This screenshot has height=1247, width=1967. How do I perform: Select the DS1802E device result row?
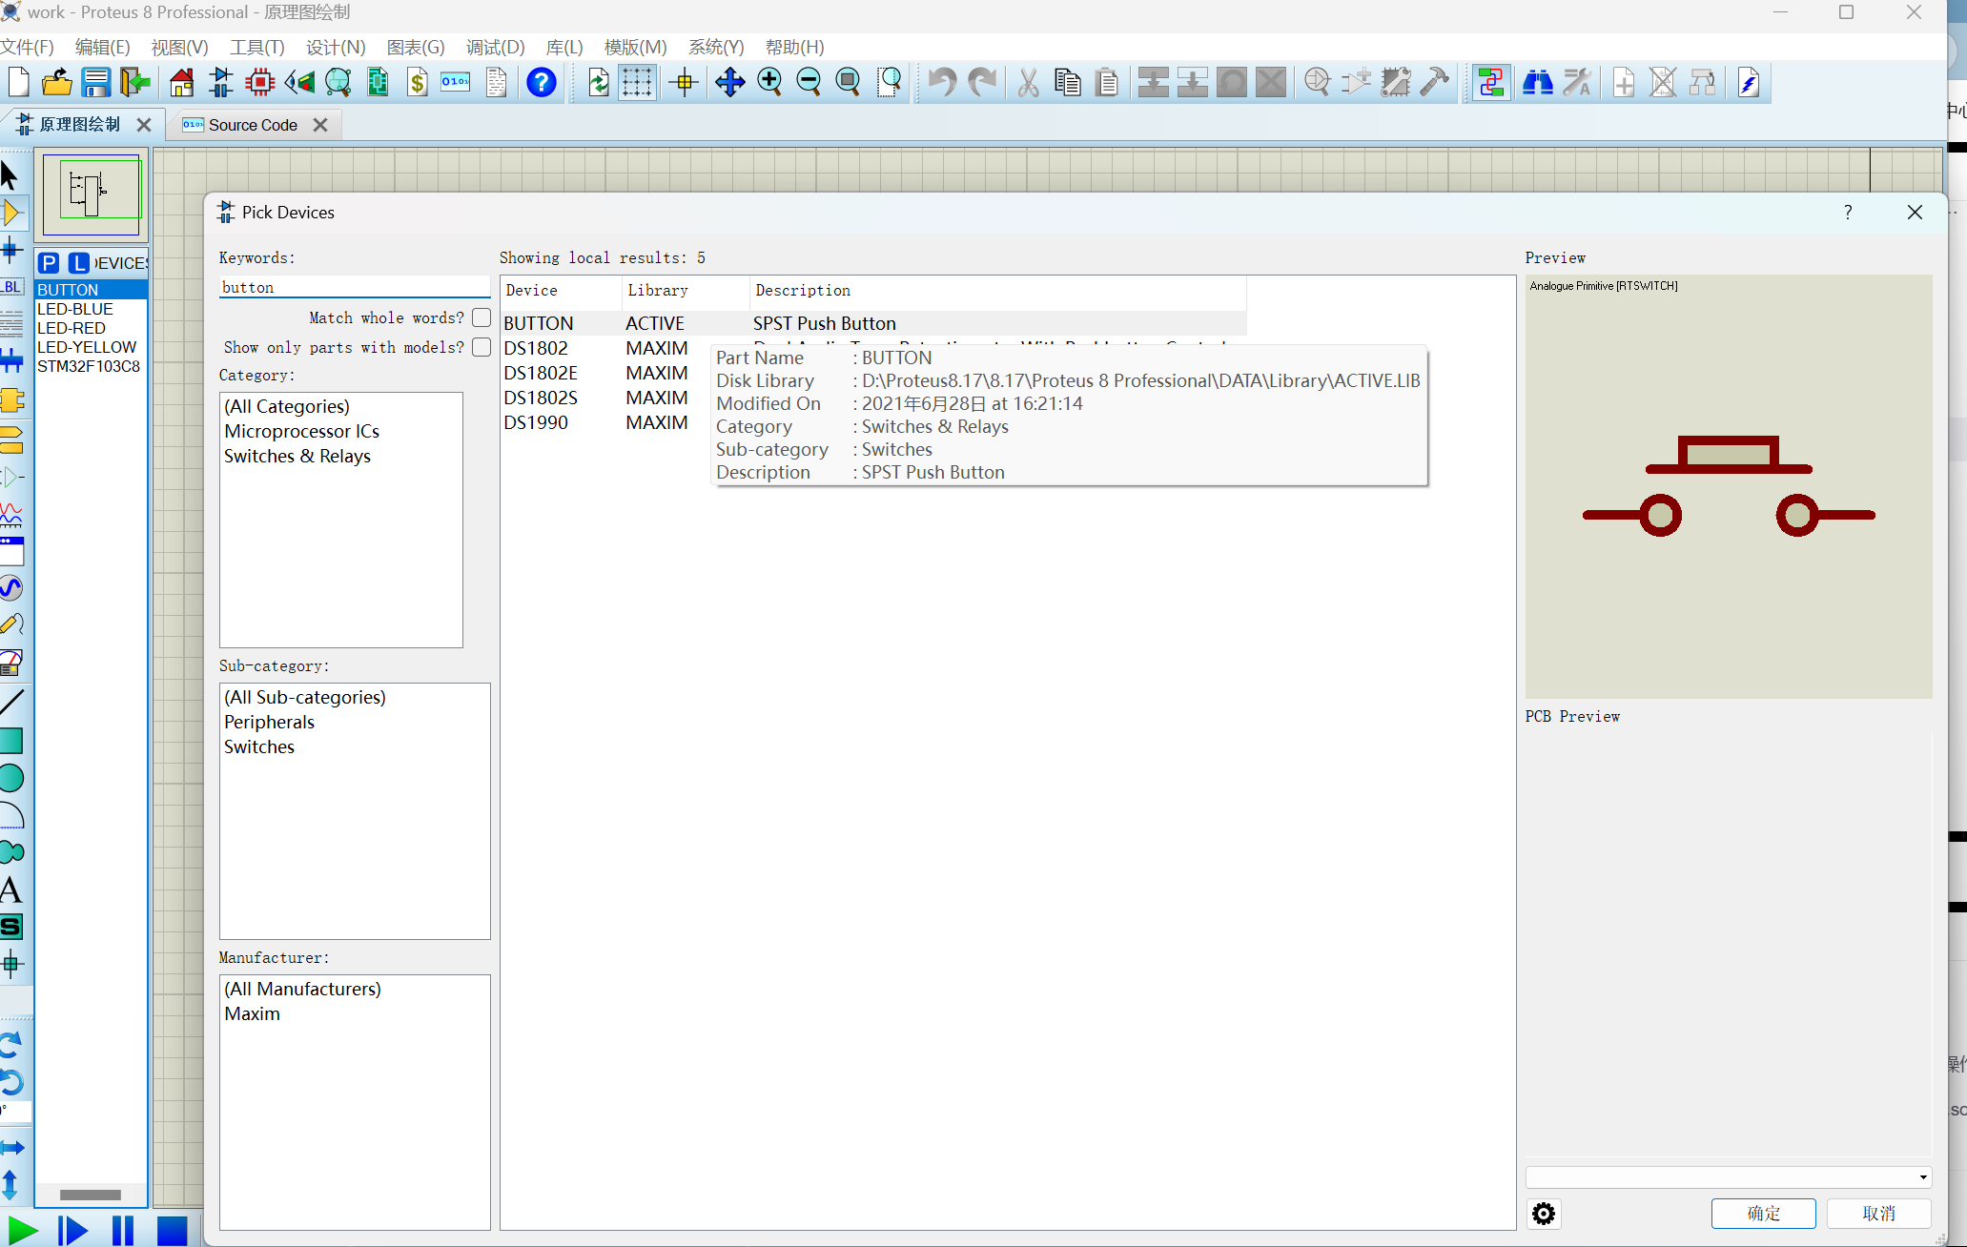[541, 373]
